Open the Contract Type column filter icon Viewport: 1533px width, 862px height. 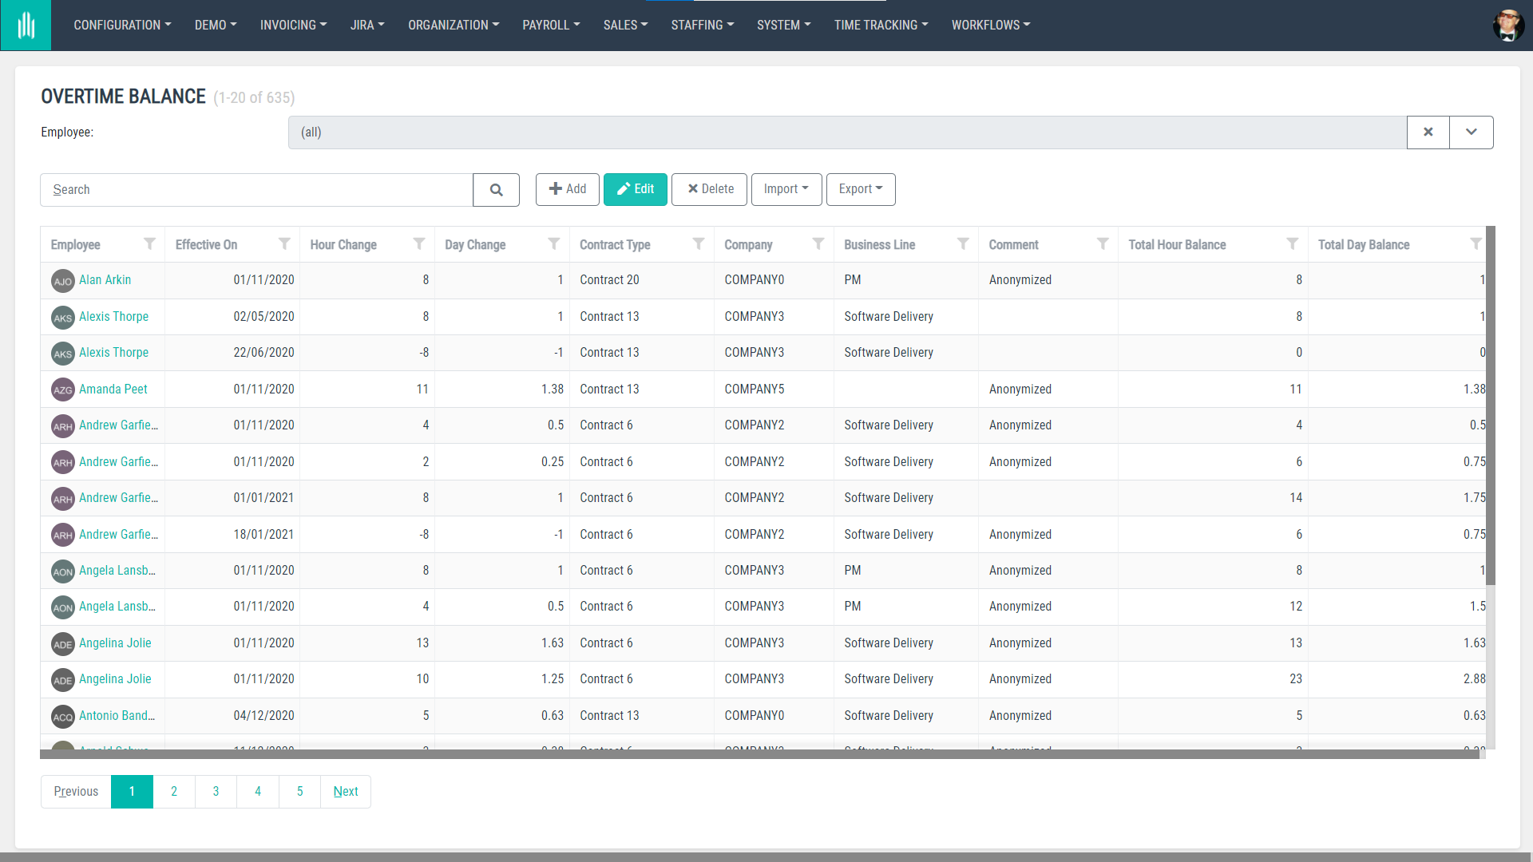pyautogui.click(x=699, y=244)
